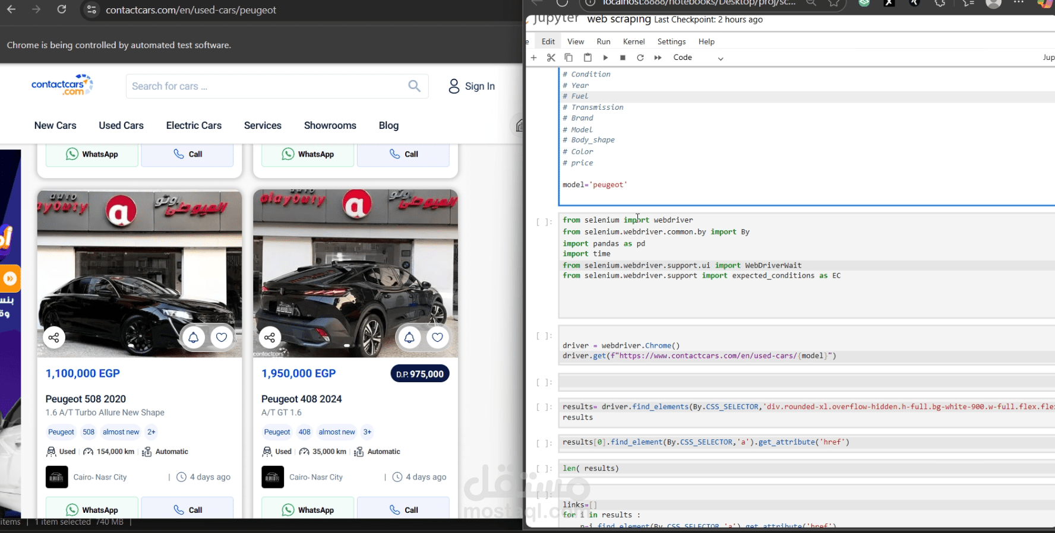
Task: Paste cell from clipboard in Jupyter
Action: tap(587, 58)
